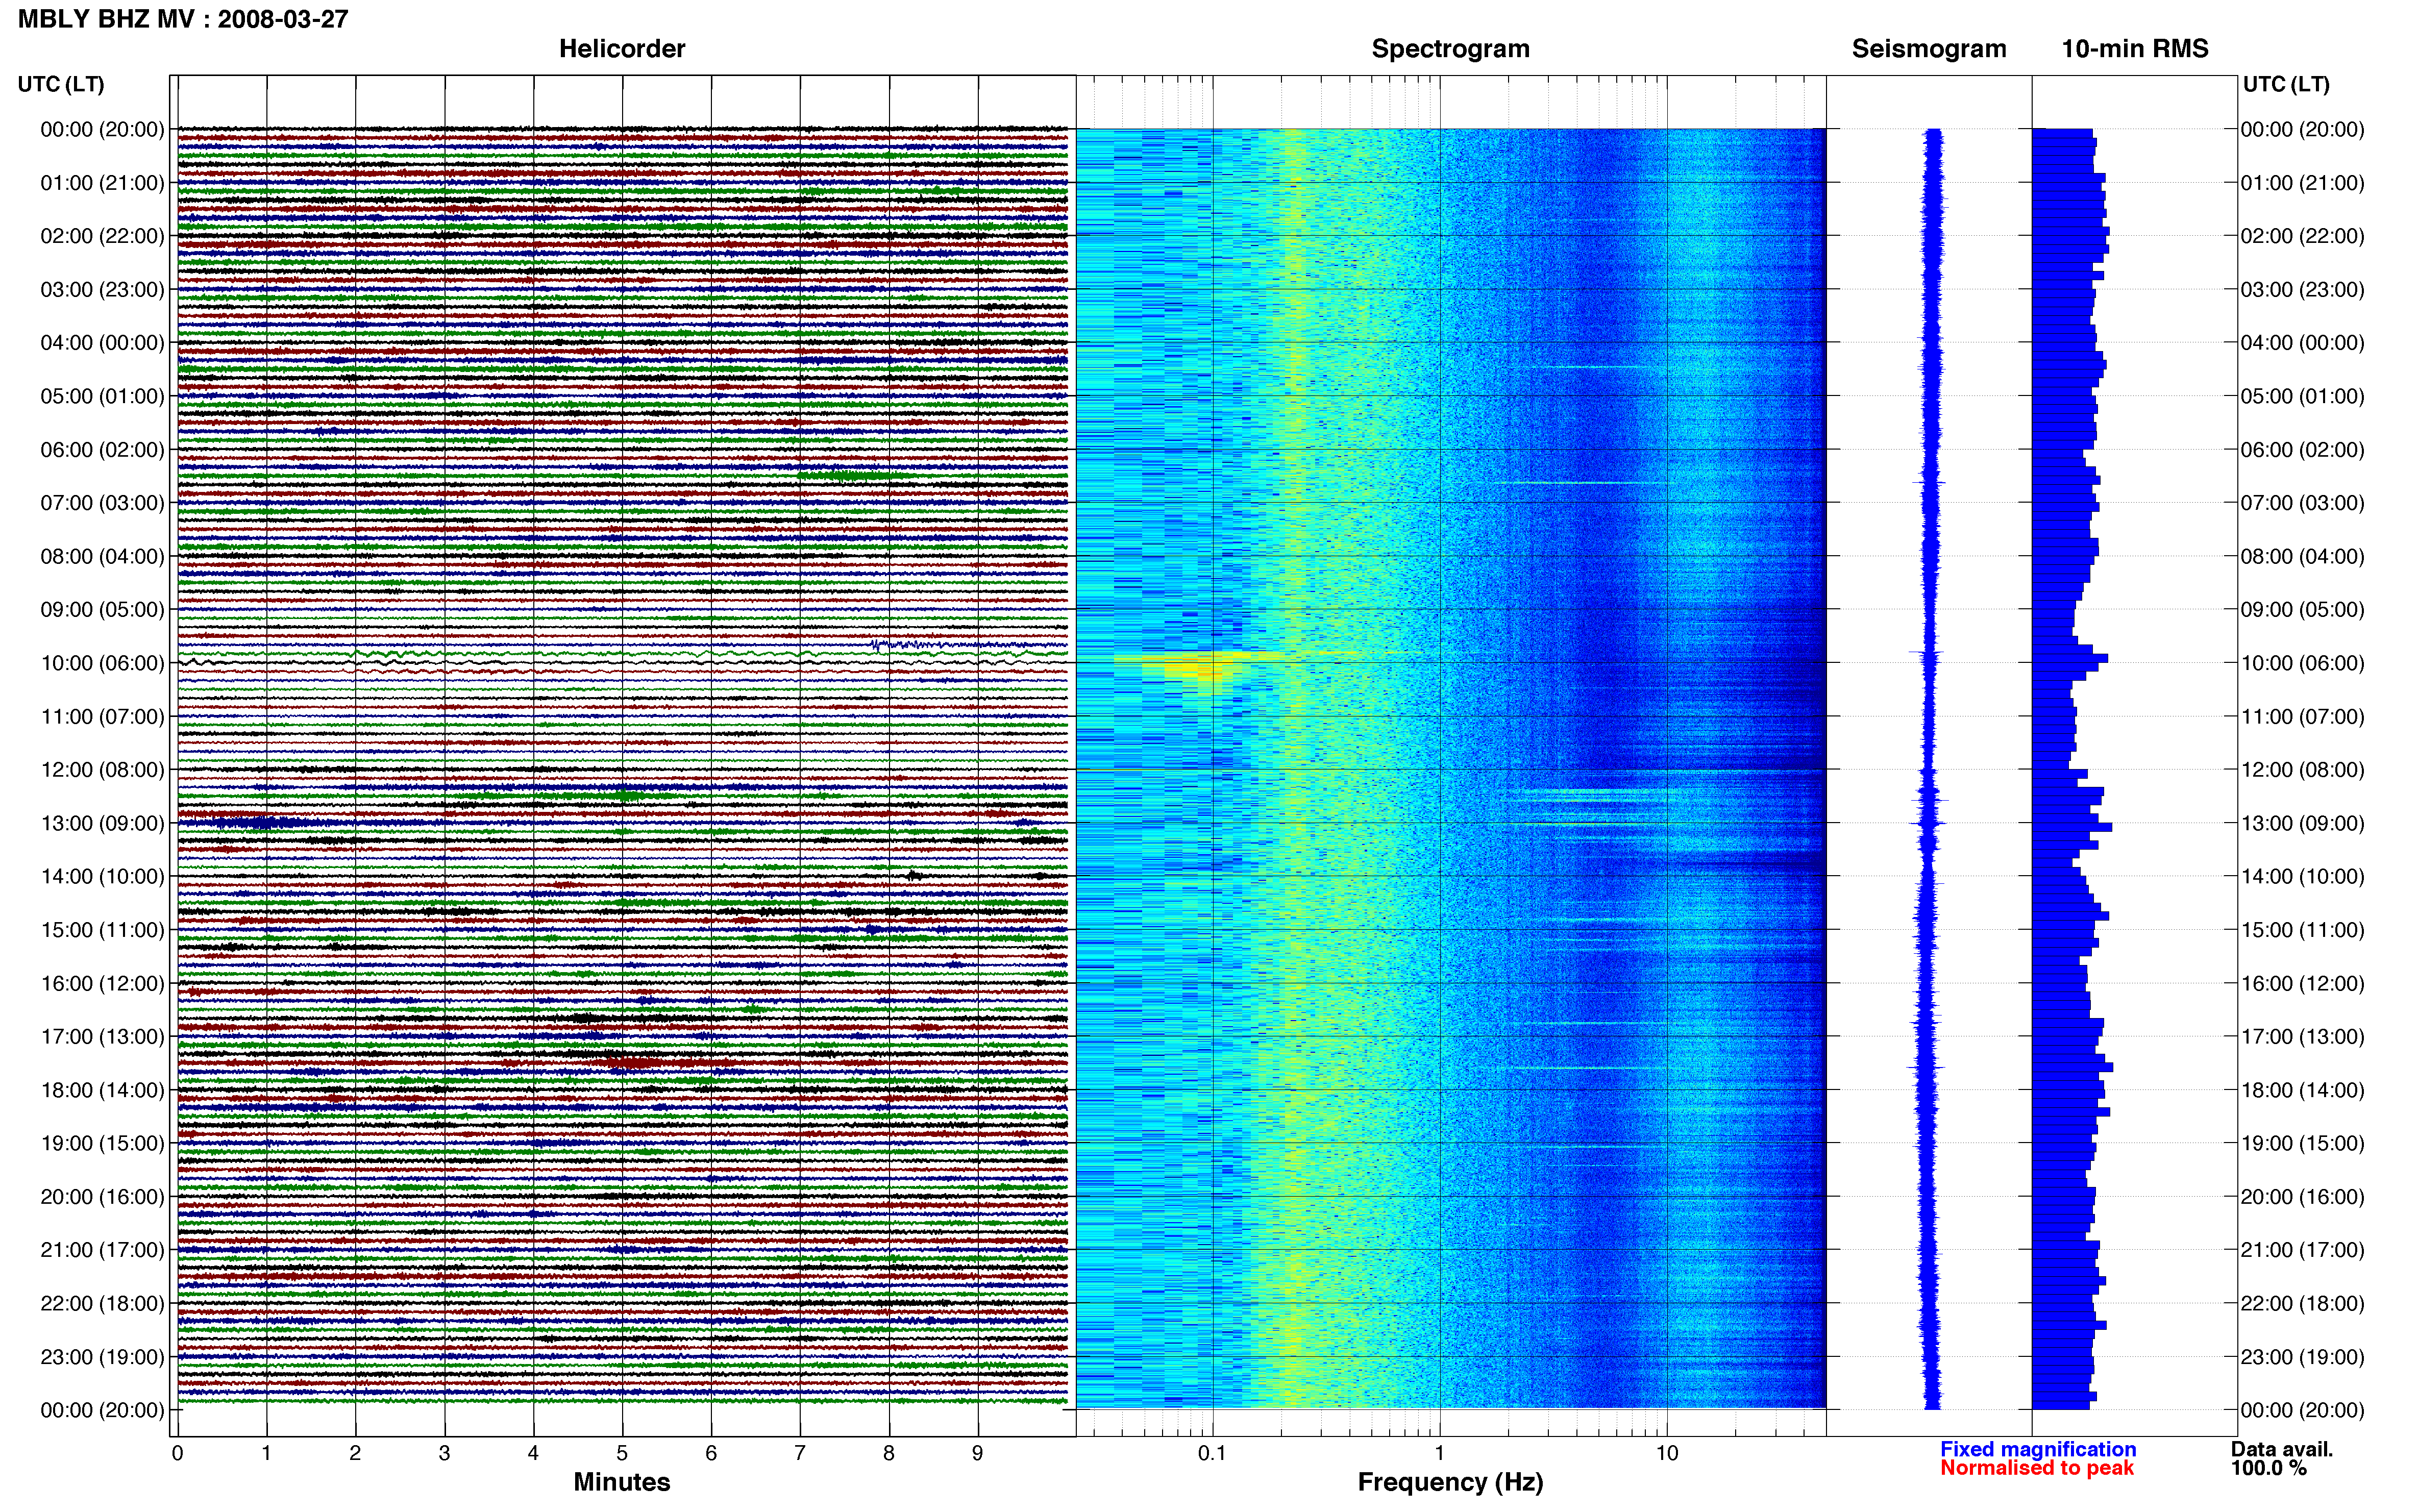Click the 'Spectrogram' panel heading
This screenshot has height=1512, width=2419.
1450,48
